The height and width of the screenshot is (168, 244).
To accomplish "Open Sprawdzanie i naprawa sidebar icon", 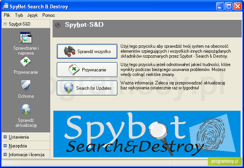I will point(26,38).
